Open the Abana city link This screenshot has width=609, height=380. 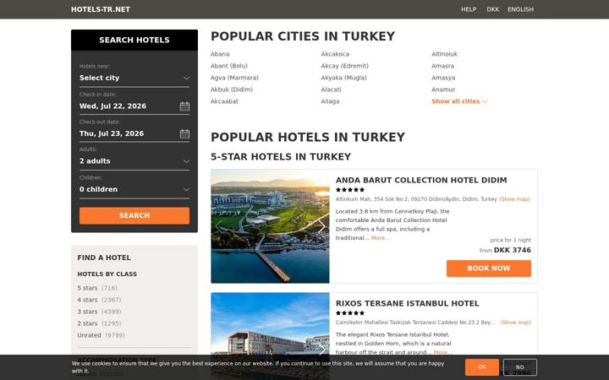tap(220, 54)
